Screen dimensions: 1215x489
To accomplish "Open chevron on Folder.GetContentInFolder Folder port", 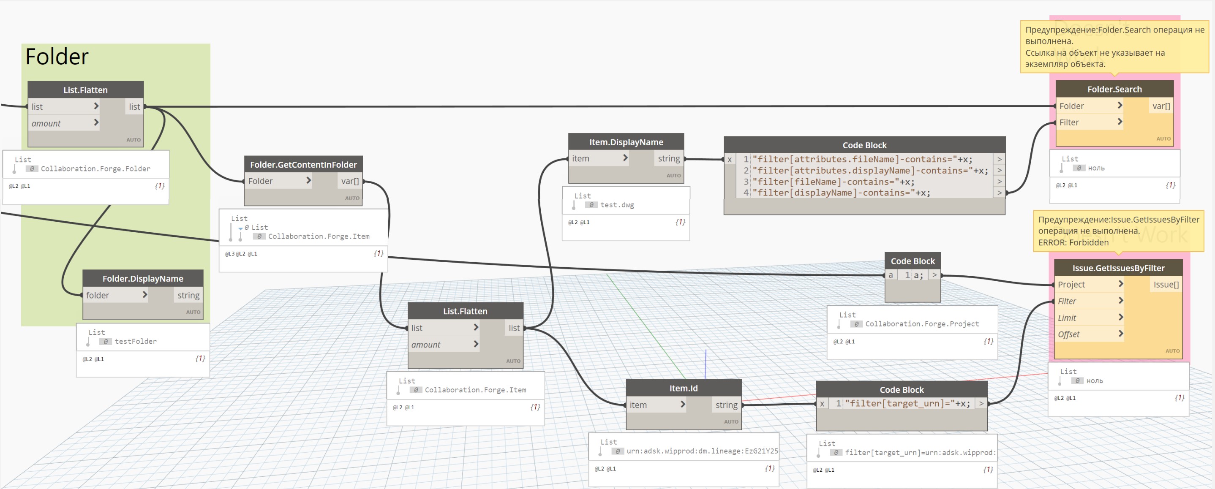I will tap(308, 181).
